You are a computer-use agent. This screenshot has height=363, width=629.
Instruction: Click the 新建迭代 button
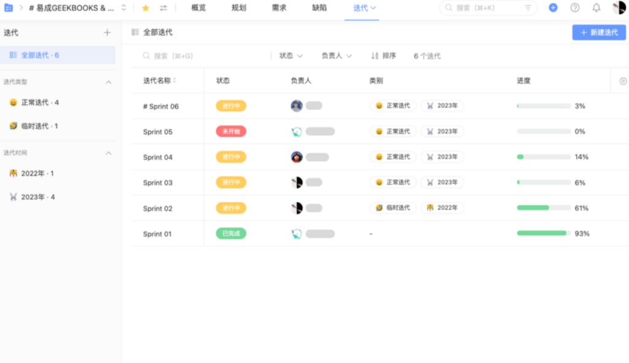[598, 32]
